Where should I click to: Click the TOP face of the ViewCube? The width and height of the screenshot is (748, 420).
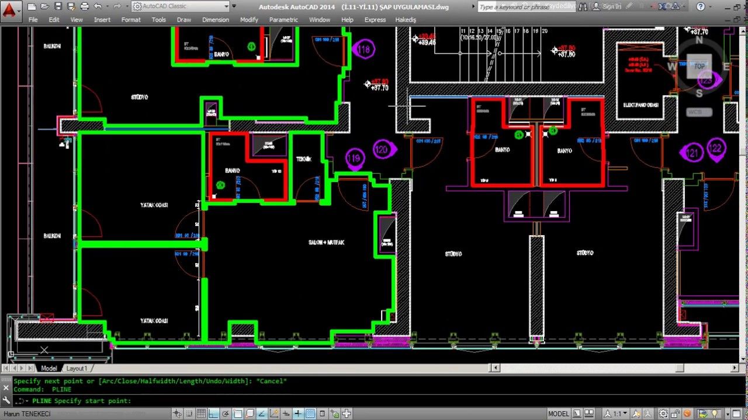[x=699, y=66]
